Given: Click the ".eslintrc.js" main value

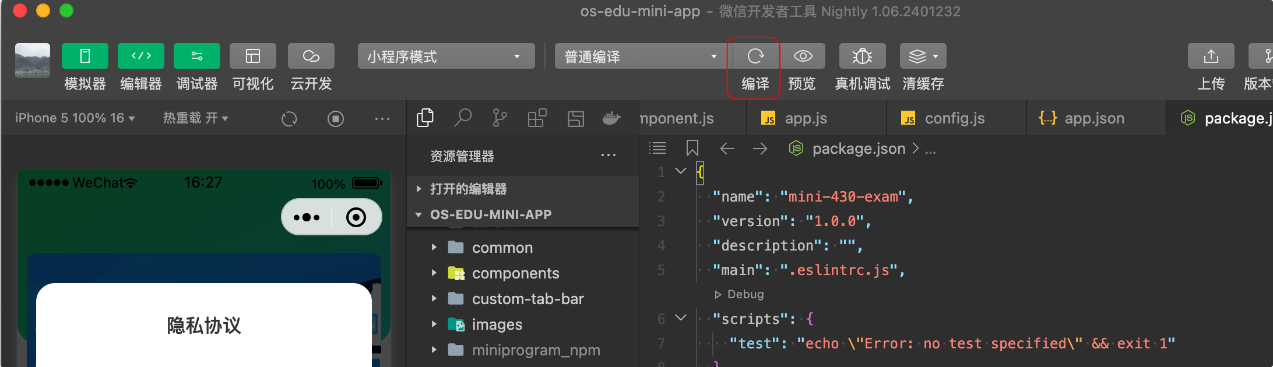Looking at the screenshot, I should pos(839,270).
